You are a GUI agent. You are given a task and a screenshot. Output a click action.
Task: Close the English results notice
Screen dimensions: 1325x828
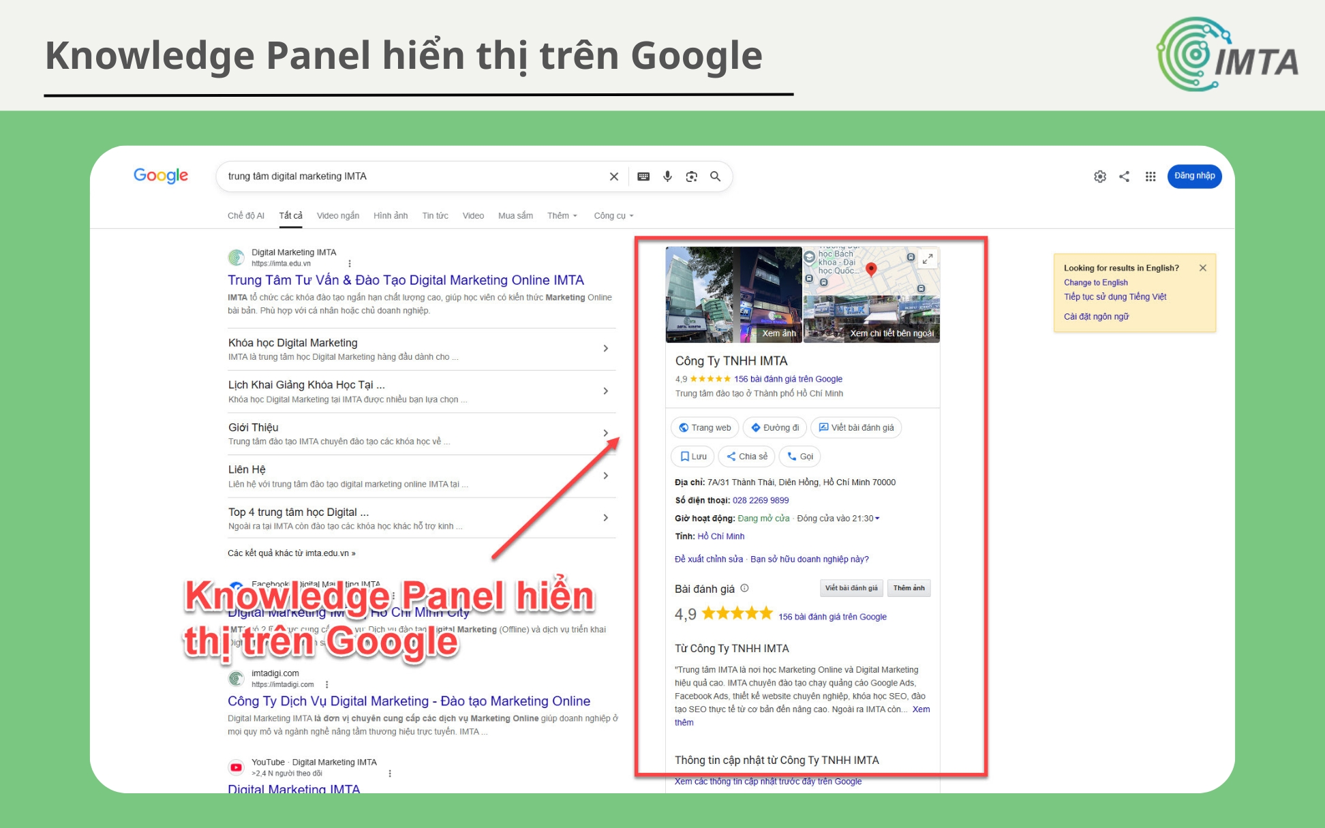click(1203, 268)
